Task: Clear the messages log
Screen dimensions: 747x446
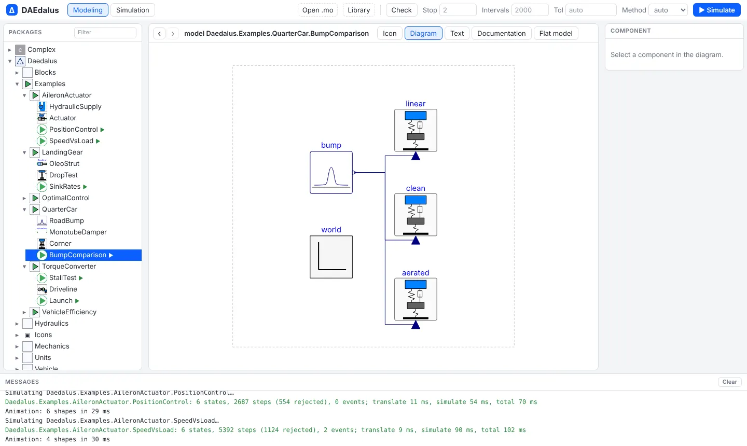Action: [x=729, y=382]
